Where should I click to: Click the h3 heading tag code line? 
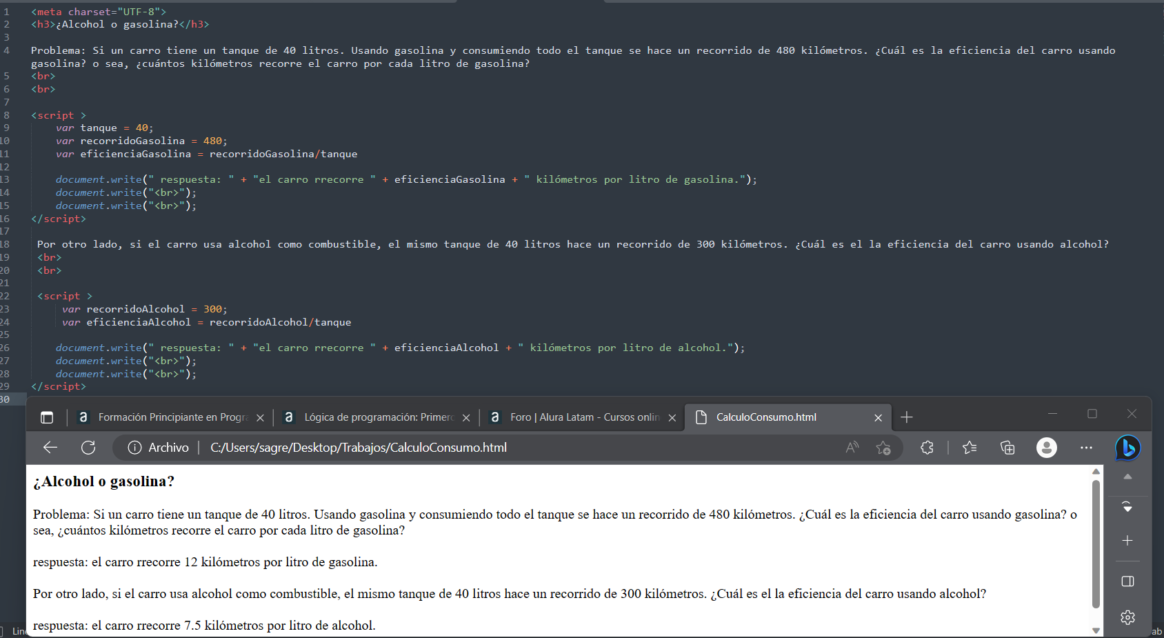click(120, 24)
